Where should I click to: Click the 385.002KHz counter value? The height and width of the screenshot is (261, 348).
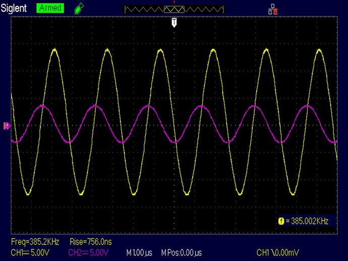click(307, 221)
